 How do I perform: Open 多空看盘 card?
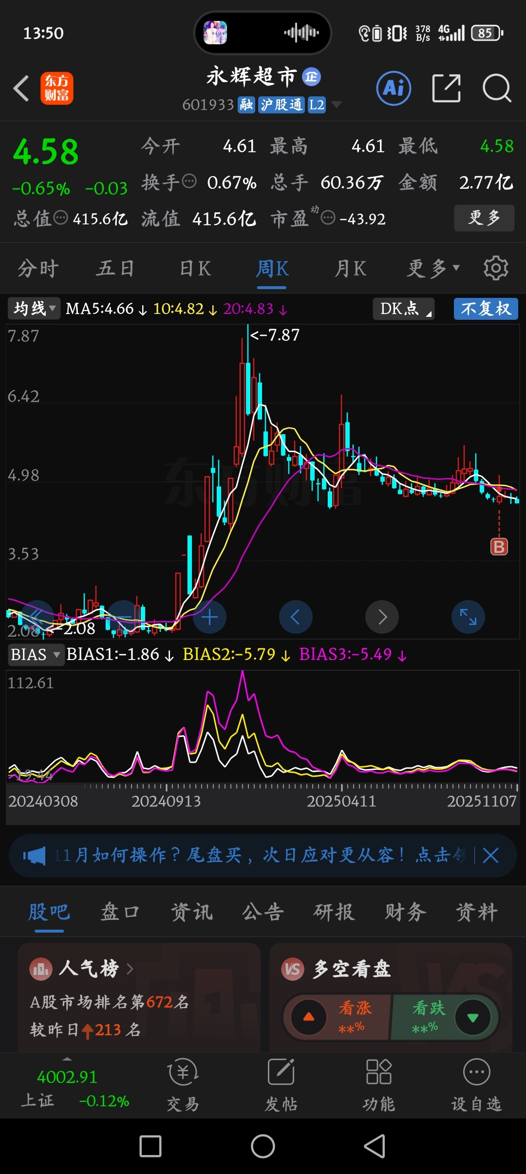[391, 997]
